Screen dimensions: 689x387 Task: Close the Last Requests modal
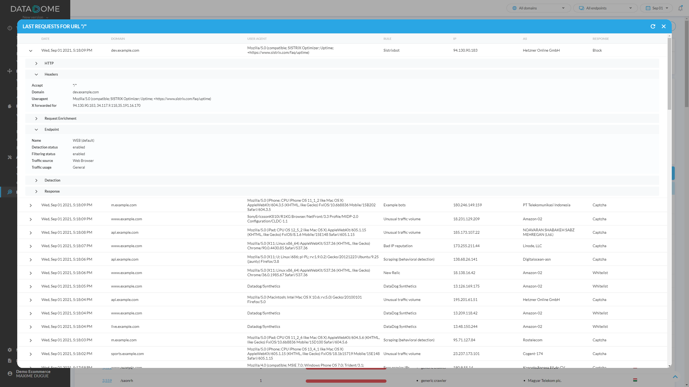point(664,26)
